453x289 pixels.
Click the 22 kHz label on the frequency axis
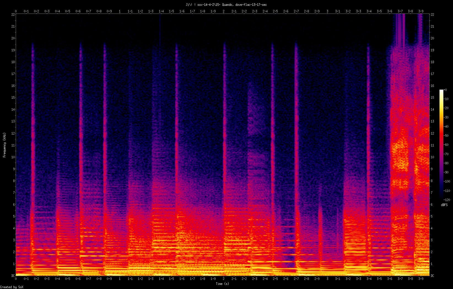click(13, 14)
